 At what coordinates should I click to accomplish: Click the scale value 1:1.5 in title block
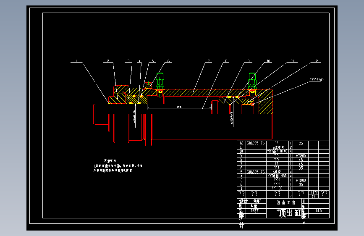(x=319, y=211)
